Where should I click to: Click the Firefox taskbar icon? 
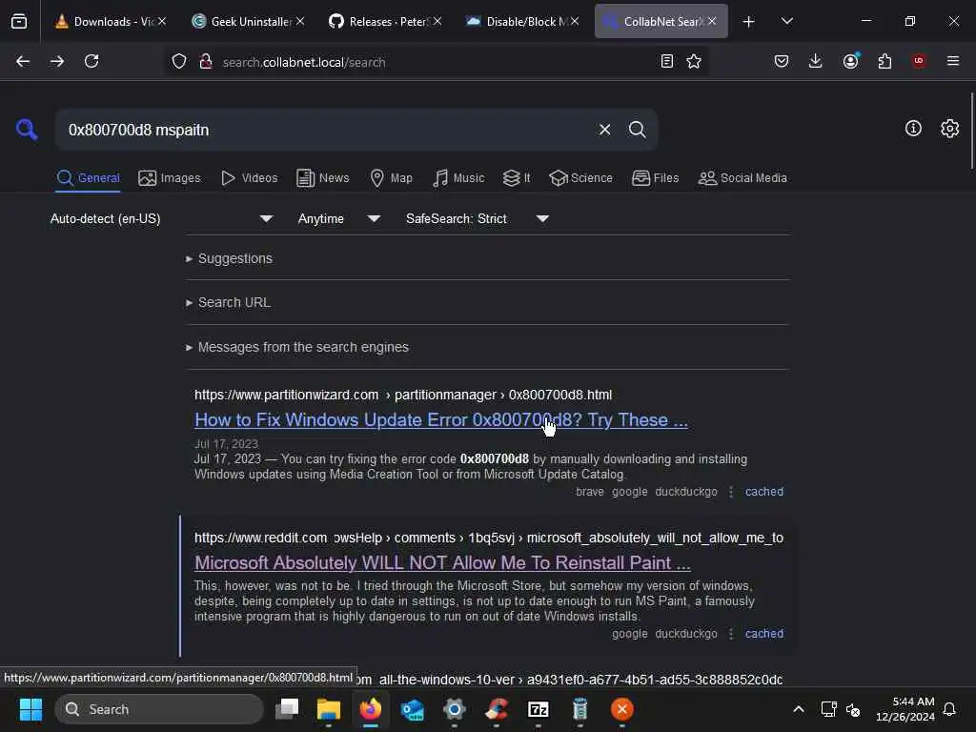click(371, 709)
